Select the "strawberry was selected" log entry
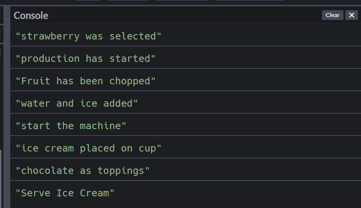Screen dimensions: 361x208 click(x=185, y=35)
